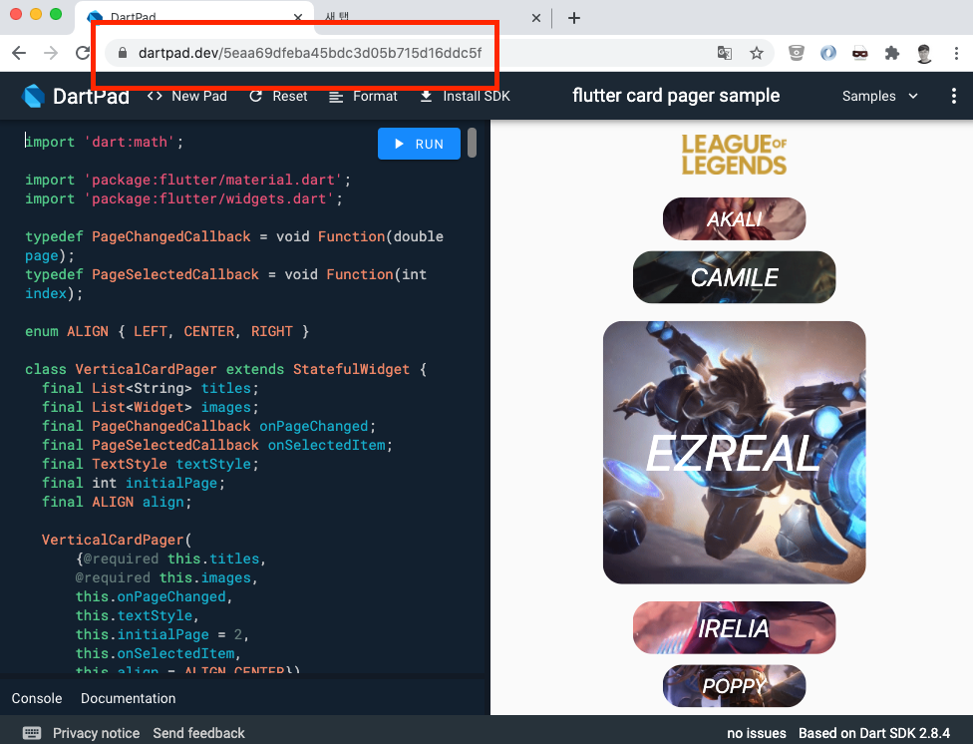The height and width of the screenshot is (744, 973).
Task: Click the lock icon in address bar
Action: [123, 53]
